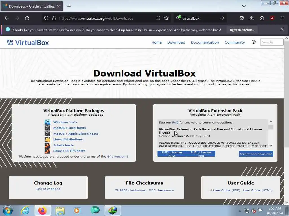This screenshot has height=216, width=289.
Task: Open the Firefox downloads panel
Action: coord(251,18)
